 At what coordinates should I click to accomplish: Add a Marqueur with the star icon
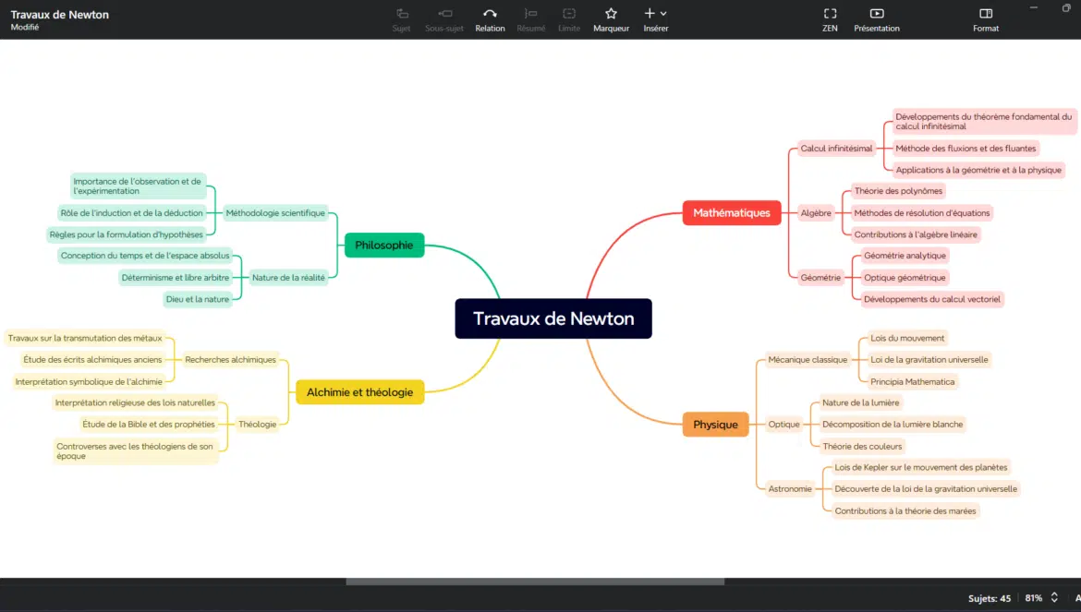tap(611, 14)
